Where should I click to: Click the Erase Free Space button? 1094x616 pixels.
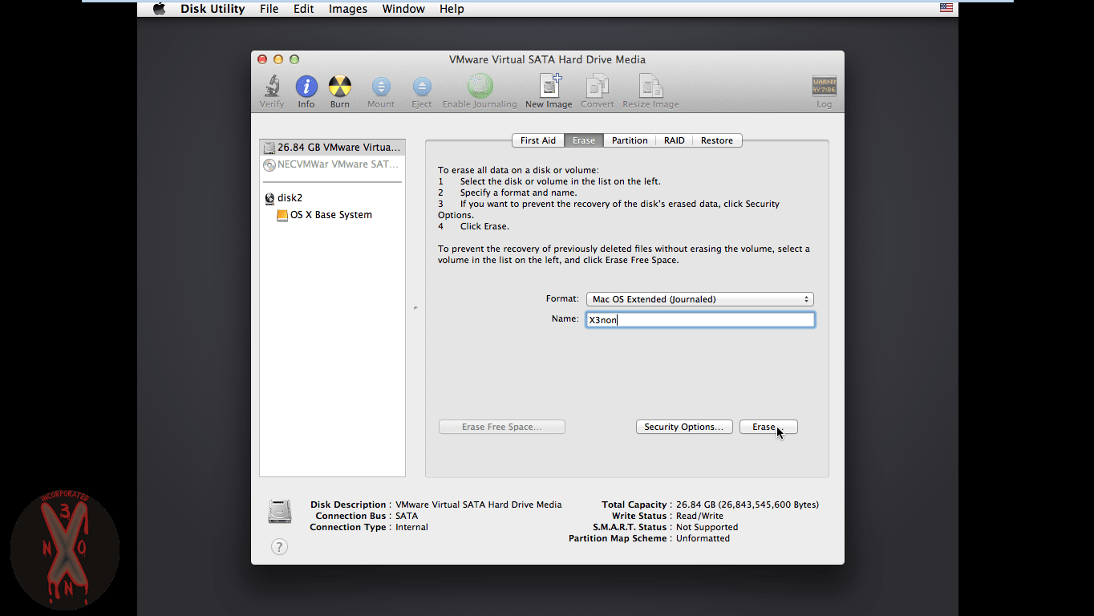pos(502,427)
